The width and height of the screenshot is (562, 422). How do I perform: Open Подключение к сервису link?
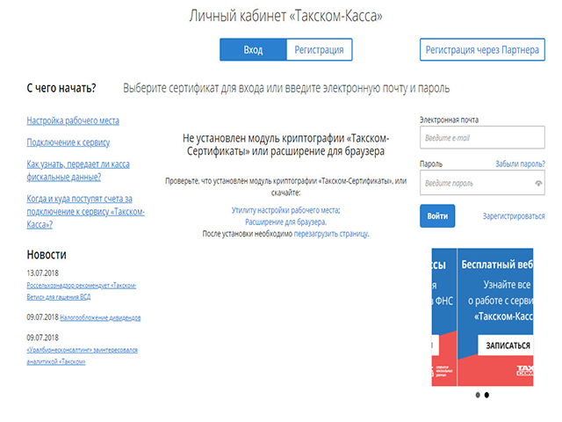[x=68, y=142]
